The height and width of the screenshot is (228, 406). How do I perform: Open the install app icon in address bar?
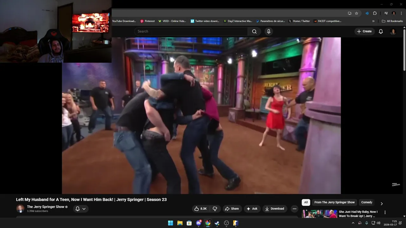click(x=350, y=13)
